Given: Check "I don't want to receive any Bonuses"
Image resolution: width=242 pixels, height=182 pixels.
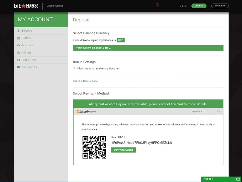Looking at the screenshot, I should (74, 68).
